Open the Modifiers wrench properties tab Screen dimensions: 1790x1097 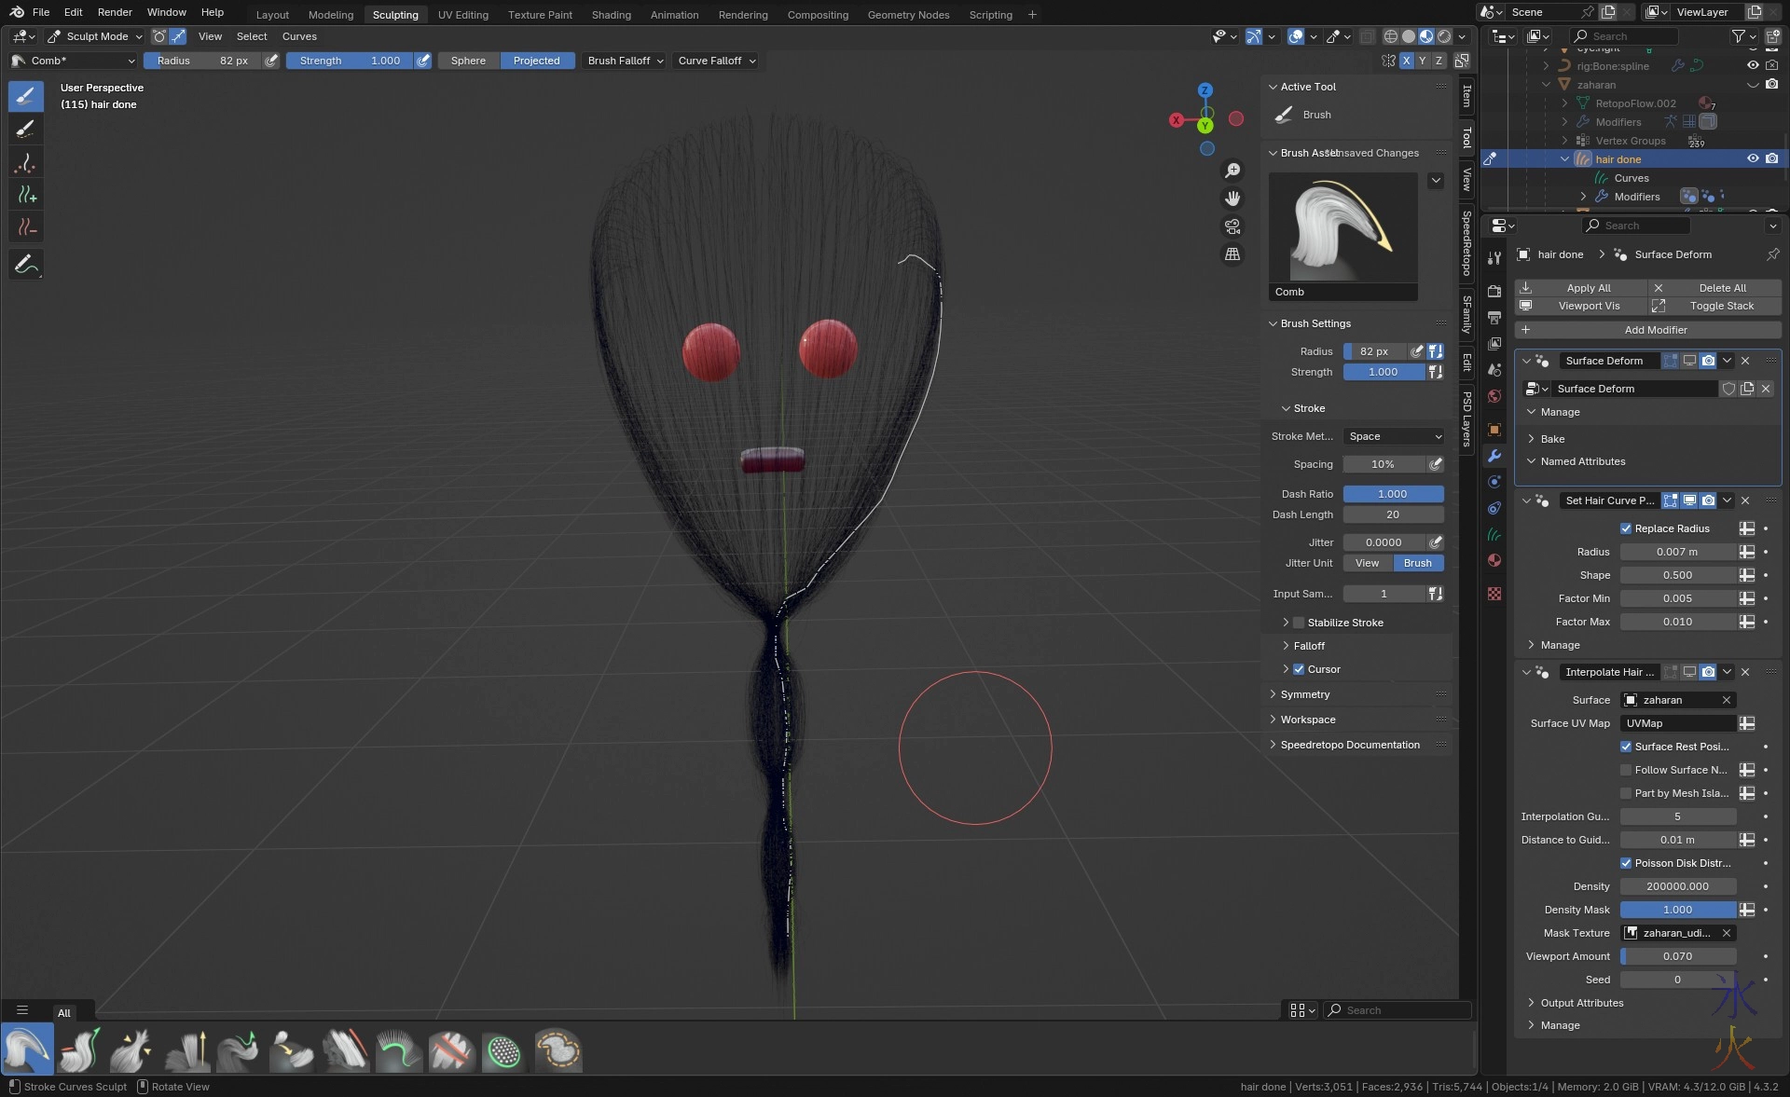coord(1494,456)
